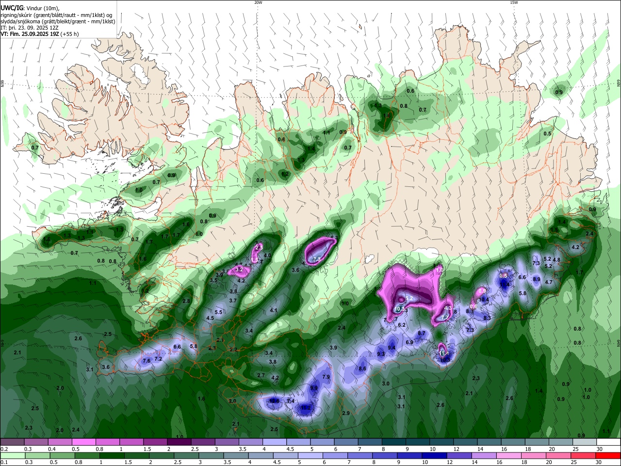Screen dimensions: 621x466
Task: Click the '15W' longitude label
Action: pyautogui.click(x=514, y=2)
